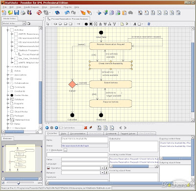Save the project with floppy disk icon
The image size is (196, 191).
(x=17, y=13)
